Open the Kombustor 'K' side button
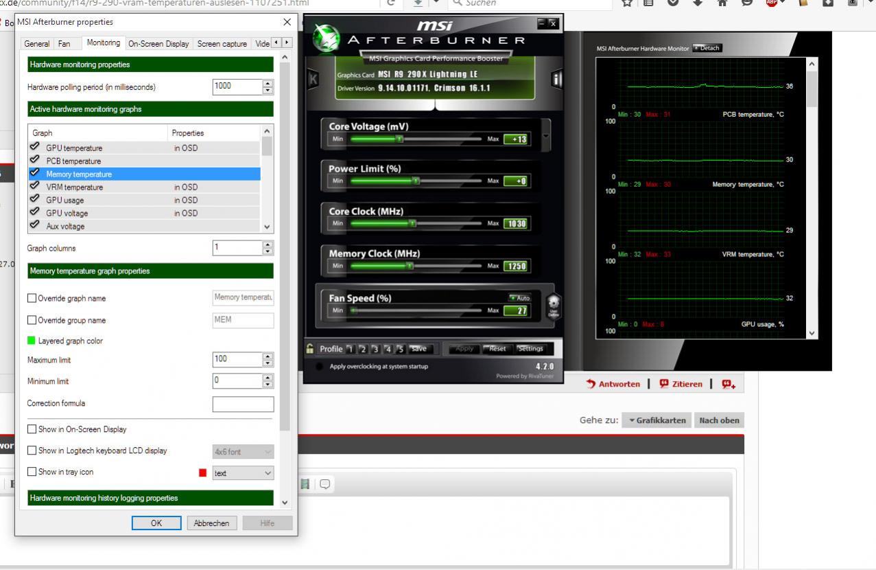The image size is (876, 570). pyautogui.click(x=313, y=79)
